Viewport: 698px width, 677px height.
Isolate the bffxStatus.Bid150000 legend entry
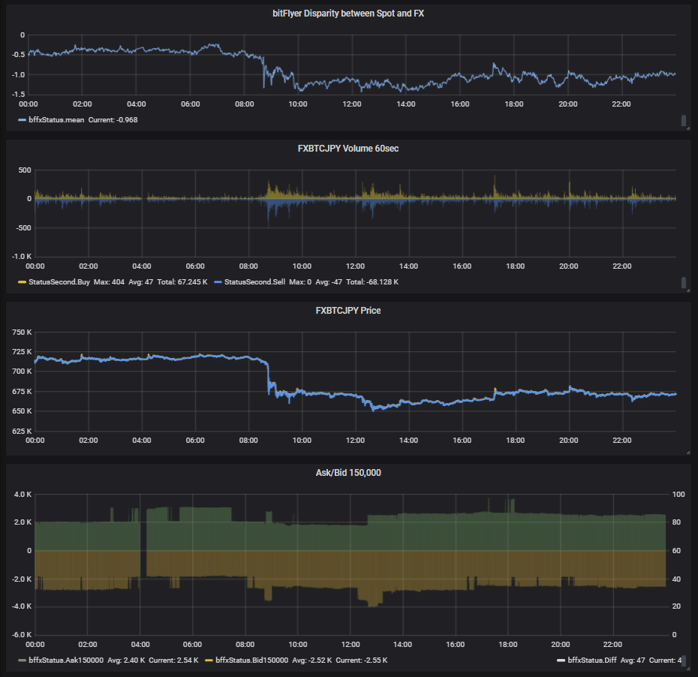coord(252,660)
